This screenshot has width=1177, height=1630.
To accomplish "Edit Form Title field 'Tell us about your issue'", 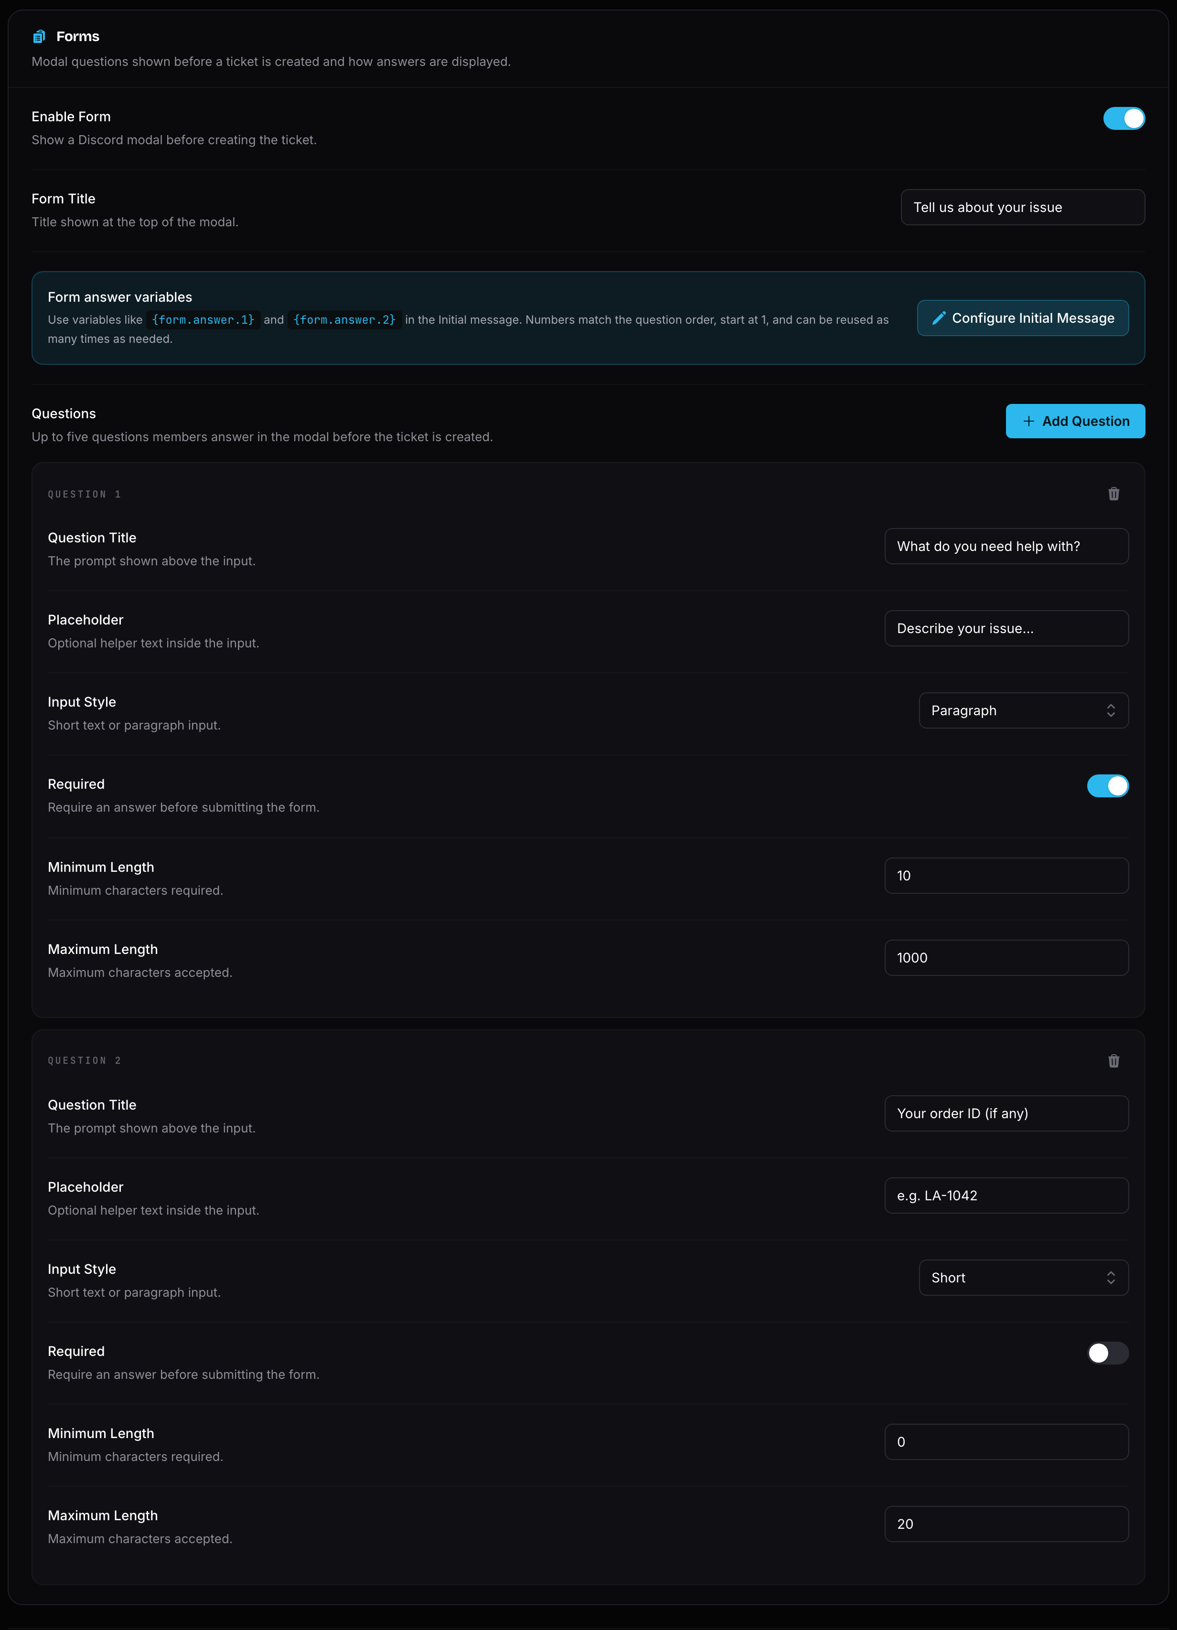I will tap(1022, 207).
